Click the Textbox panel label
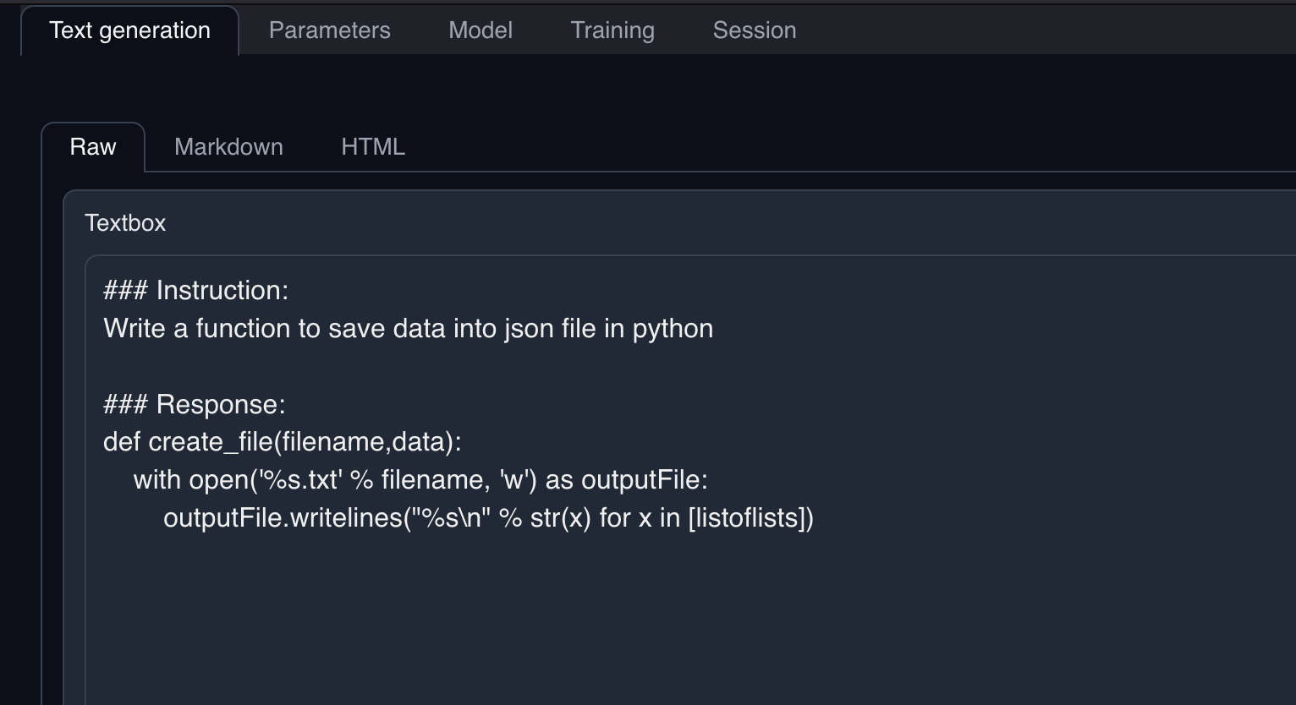 (x=124, y=222)
